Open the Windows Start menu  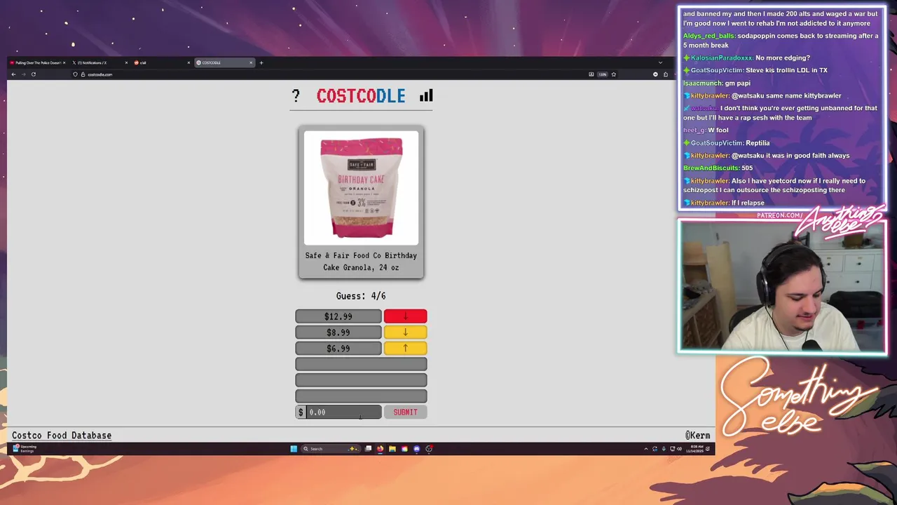point(294,449)
